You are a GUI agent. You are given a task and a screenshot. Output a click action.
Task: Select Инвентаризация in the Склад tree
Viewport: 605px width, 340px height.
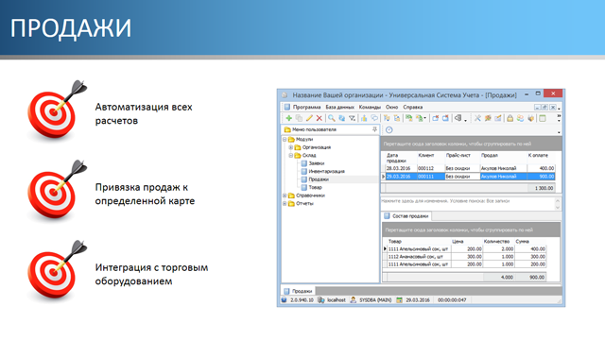point(326,171)
